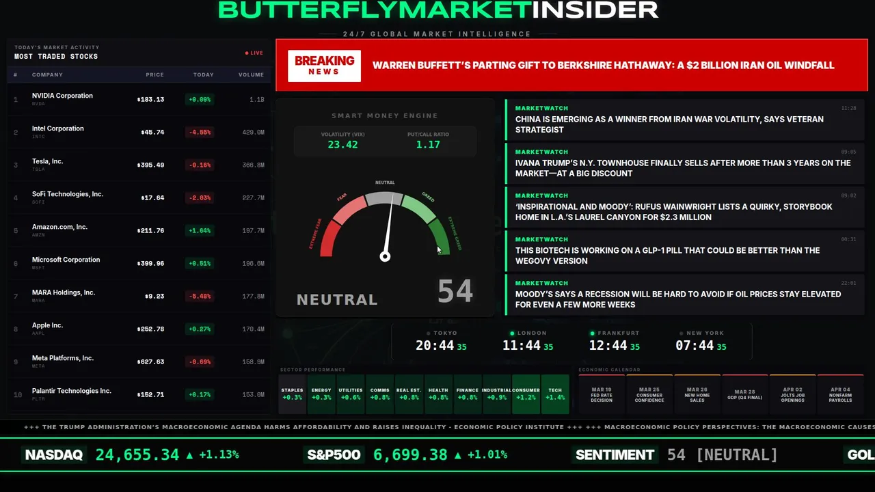Select the Intel Corporation row

[139, 132]
